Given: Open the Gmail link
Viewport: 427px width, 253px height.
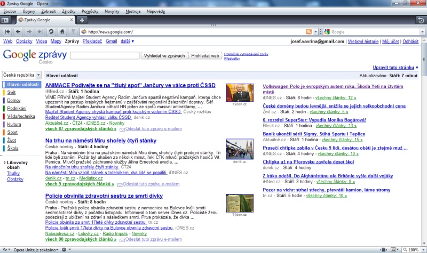Looking at the screenshot, I should pos(112,42).
